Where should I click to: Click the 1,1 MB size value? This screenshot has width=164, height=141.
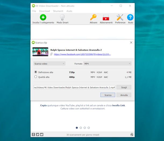coord(128,77)
